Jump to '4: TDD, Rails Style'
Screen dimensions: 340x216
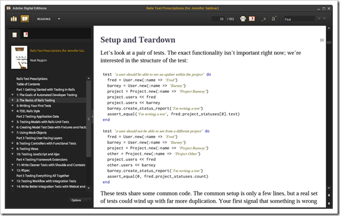point(28,111)
